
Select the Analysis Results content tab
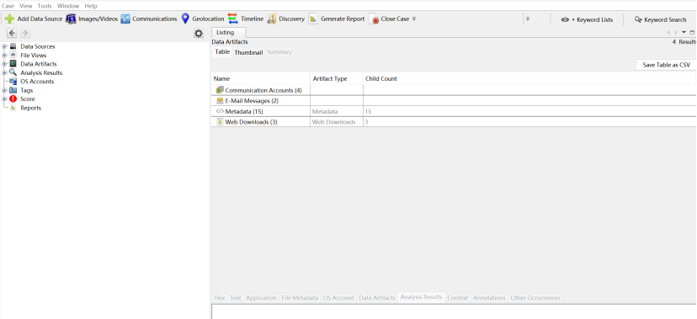421,297
